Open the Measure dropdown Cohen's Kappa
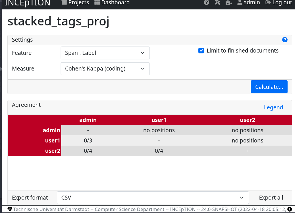This screenshot has height=213, width=295. tap(105, 69)
